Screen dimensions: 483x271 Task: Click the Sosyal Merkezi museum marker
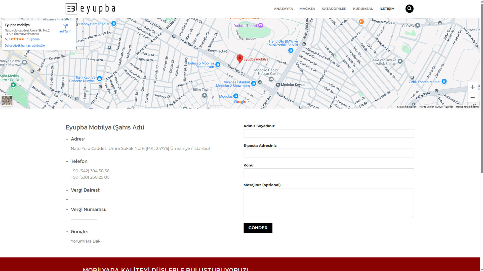tap(24, 62)
